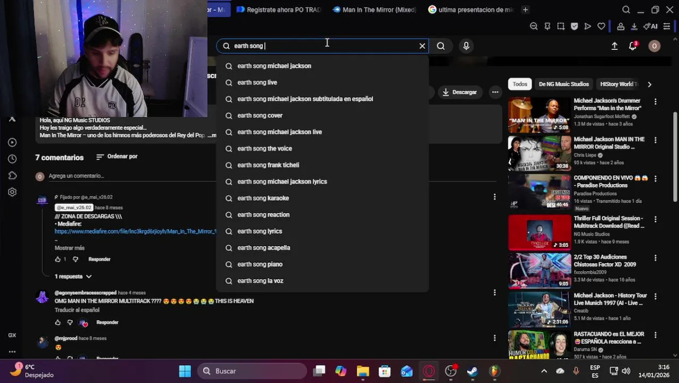The image size is (679, 383).
Task: Like the pinned @e_mai_v26.02 comment
Action: point(58,259)
